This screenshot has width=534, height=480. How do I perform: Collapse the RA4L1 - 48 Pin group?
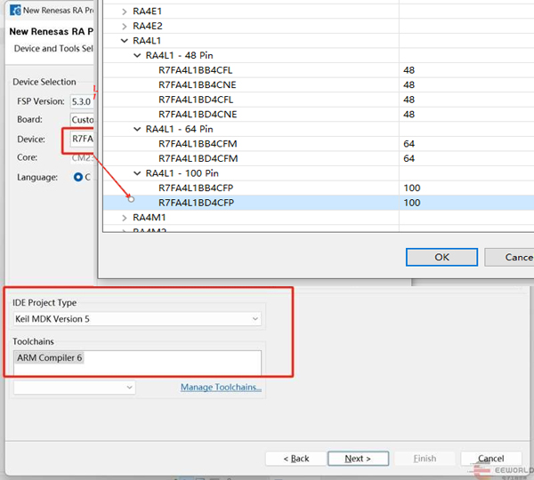(x=137, y=55)
